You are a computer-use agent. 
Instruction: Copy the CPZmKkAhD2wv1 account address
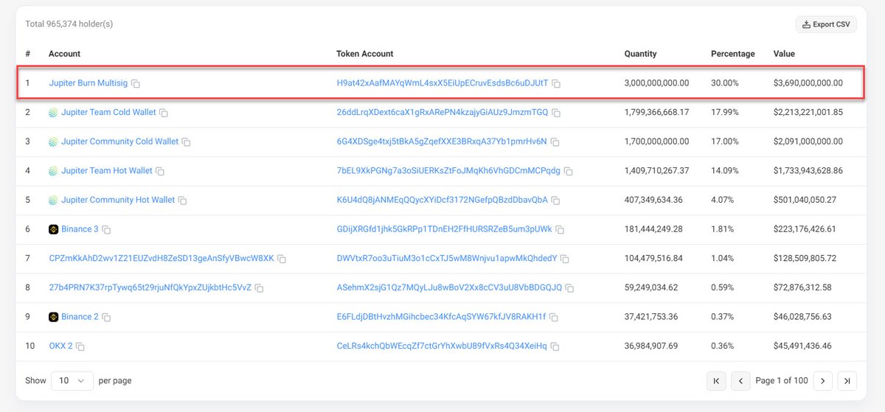(282, 259)
